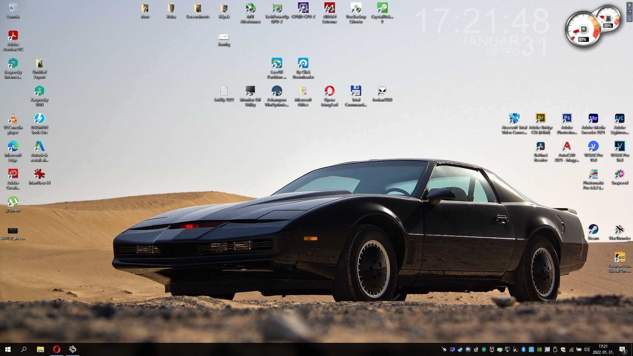
Task: Launch Adobe Bridge CS6 (64bit)
Action: [540, 124]
